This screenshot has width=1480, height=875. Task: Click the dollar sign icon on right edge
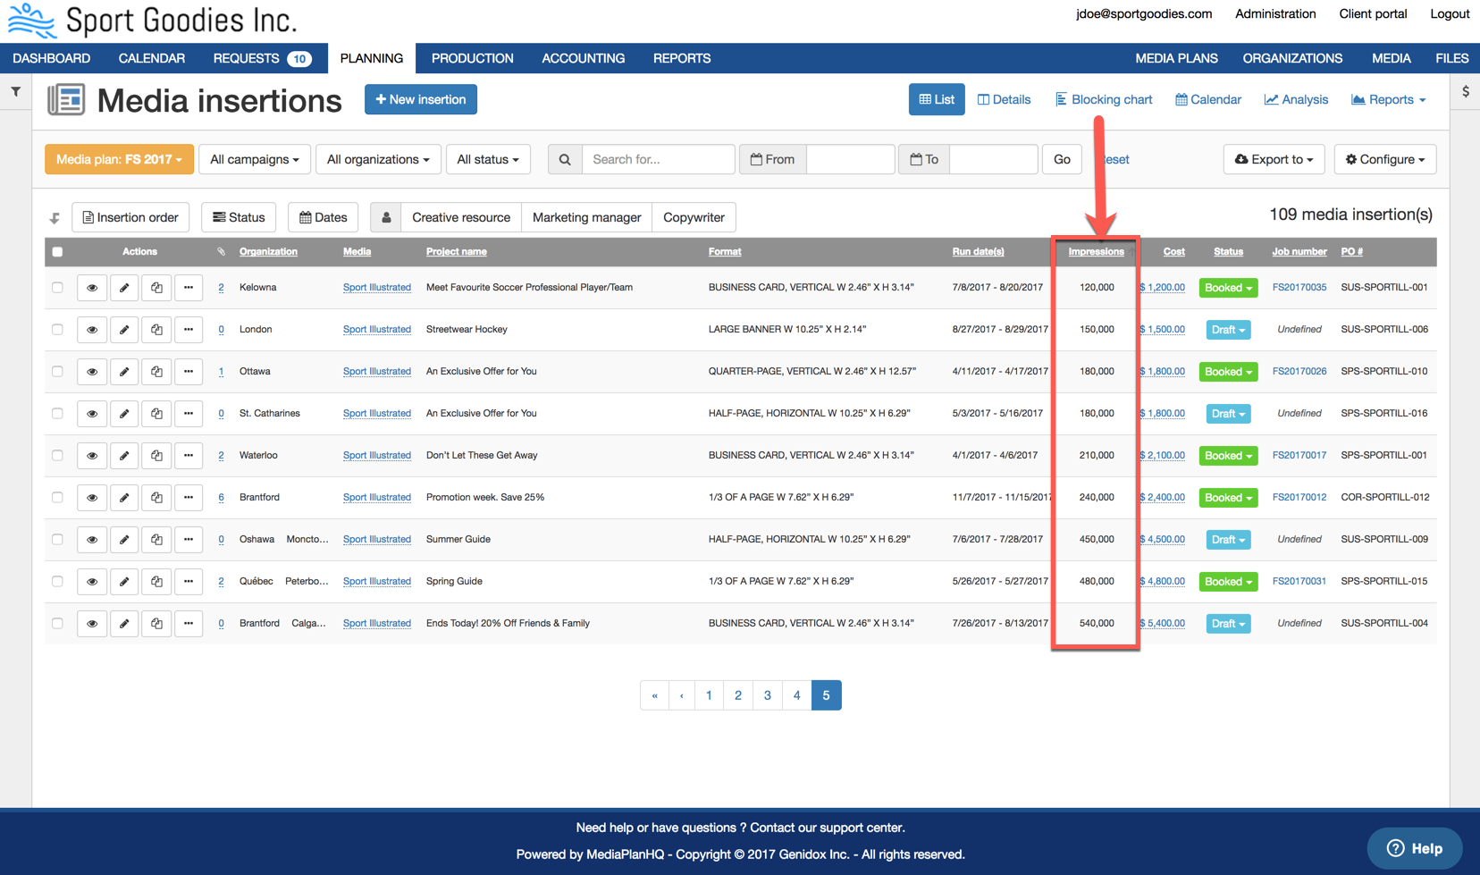(x=1466, y=91)
